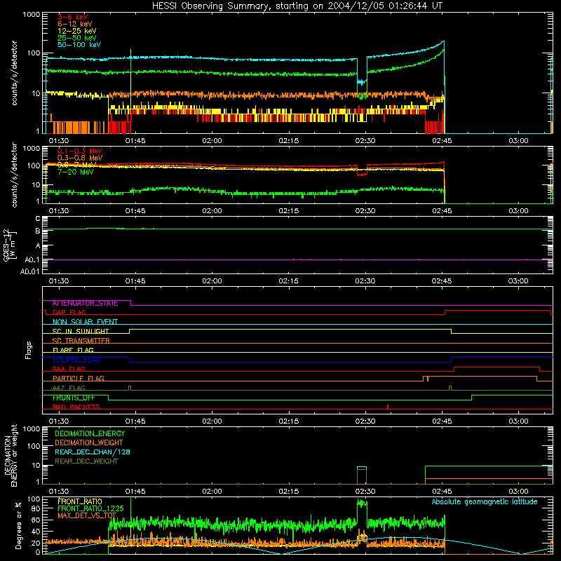Select the FRONTS_OFF flag label
The width and height of the screenshot is (561, 561).
(x=74, y=398)
